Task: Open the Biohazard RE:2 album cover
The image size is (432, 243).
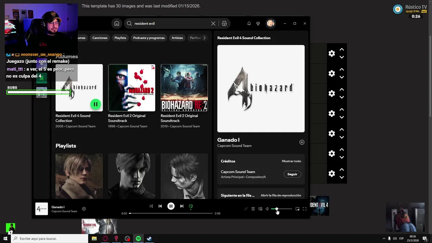Action: pyautogui.click(x=184, y=88)
